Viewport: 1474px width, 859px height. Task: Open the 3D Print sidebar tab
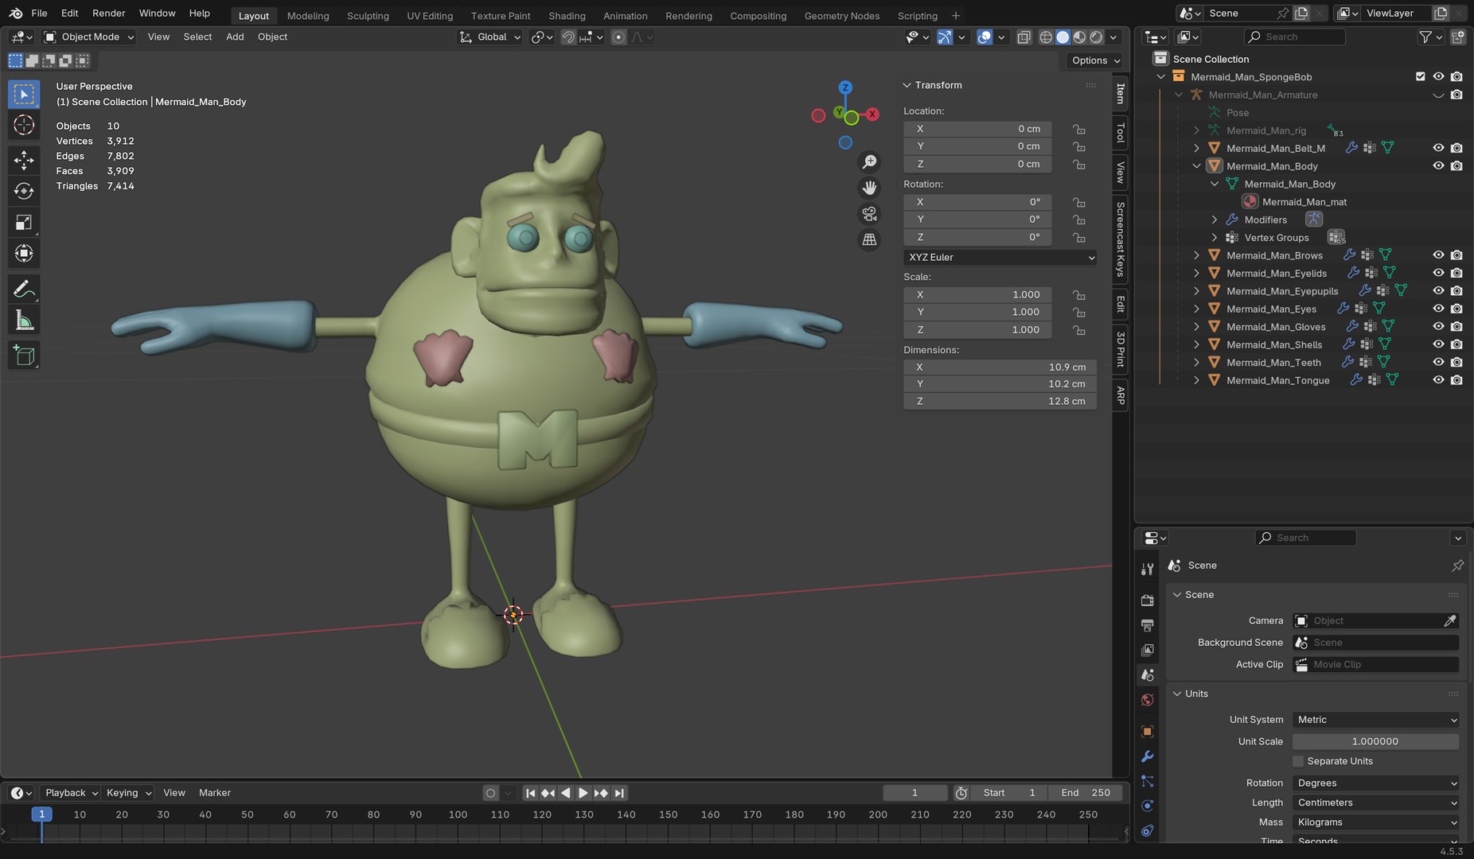point(1120,349)
